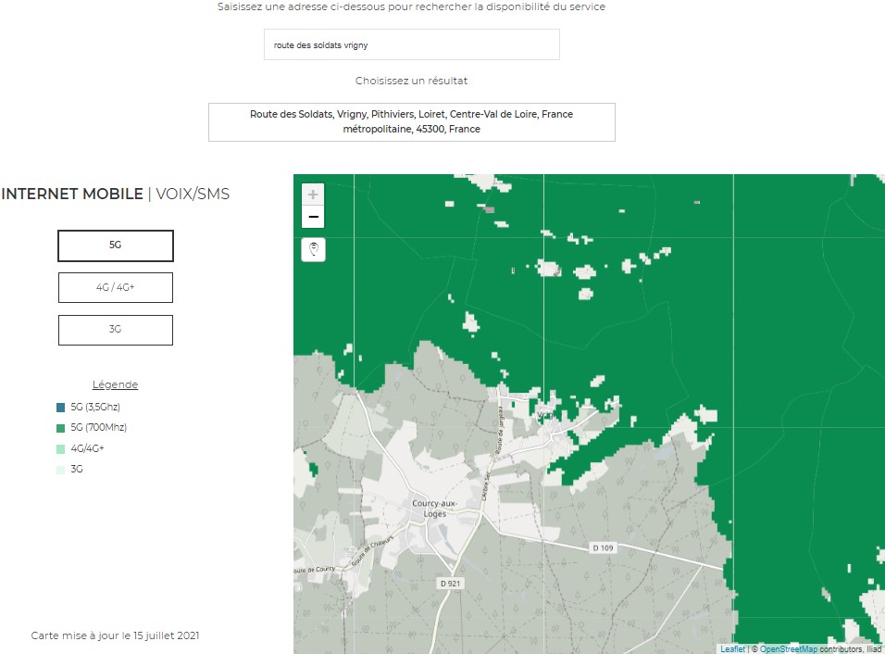Click the map location marker icon
This screenshot has height=654, width=885.
pos(313,249)
